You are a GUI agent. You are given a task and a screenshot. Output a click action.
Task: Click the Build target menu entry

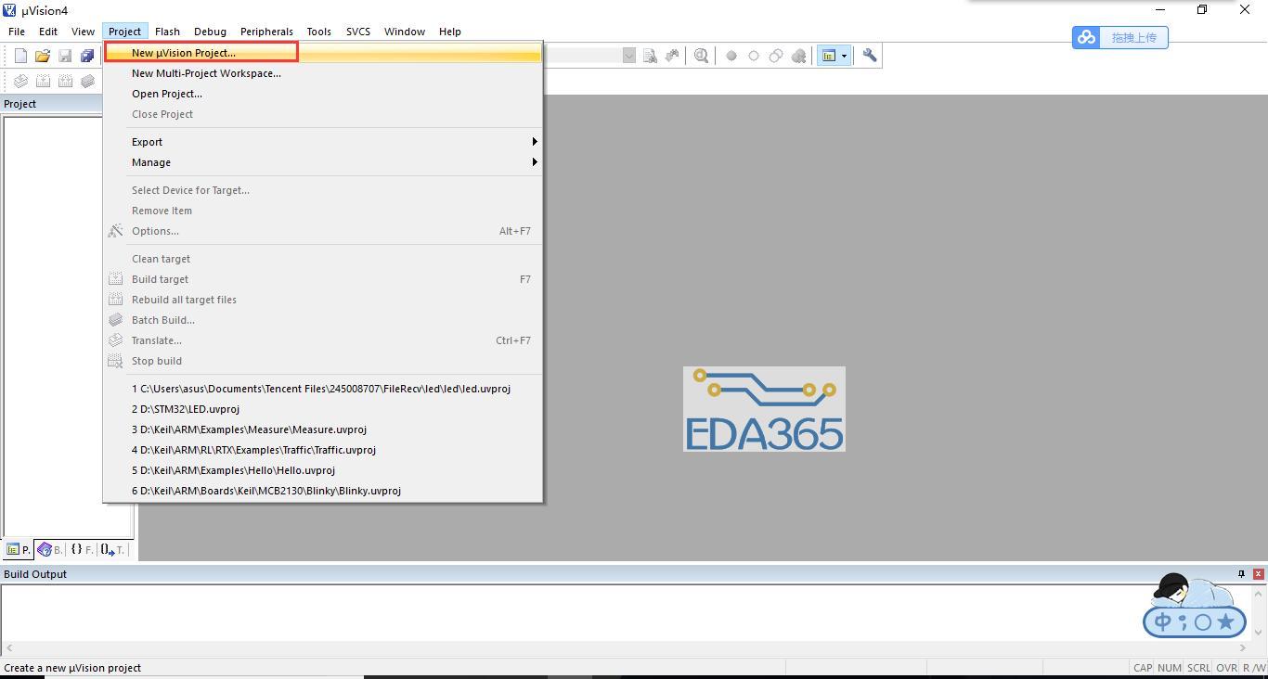pyautogui.click(x=323, y=279)
